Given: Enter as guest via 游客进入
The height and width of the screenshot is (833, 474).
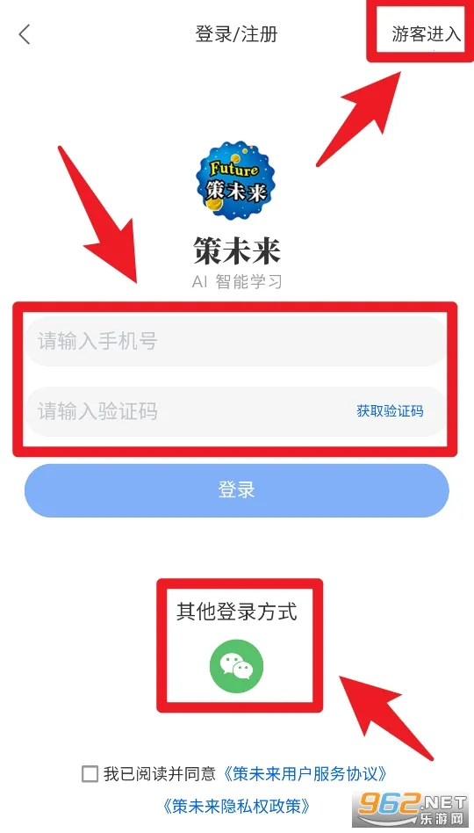Looking at the screenshot, I should click(427, 34).
